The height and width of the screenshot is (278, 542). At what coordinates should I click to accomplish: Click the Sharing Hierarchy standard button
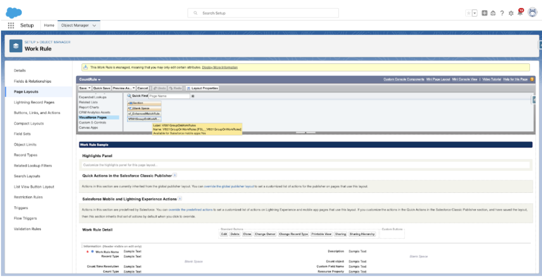click(362, 234)
